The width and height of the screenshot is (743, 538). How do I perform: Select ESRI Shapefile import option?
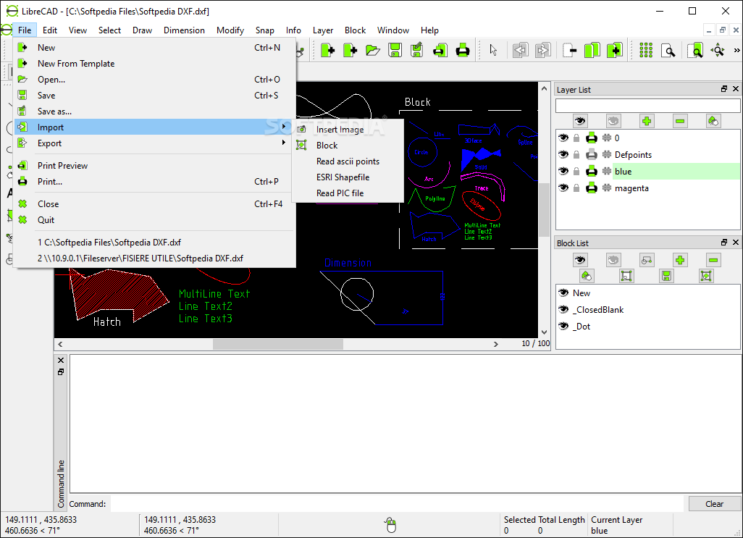pos(348,177)
